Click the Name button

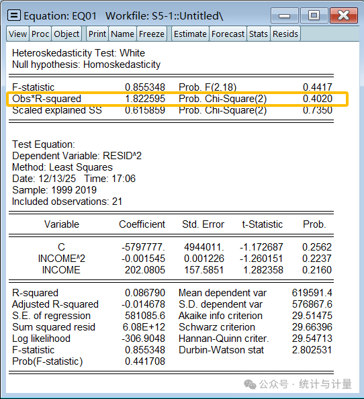click(123, 34)
